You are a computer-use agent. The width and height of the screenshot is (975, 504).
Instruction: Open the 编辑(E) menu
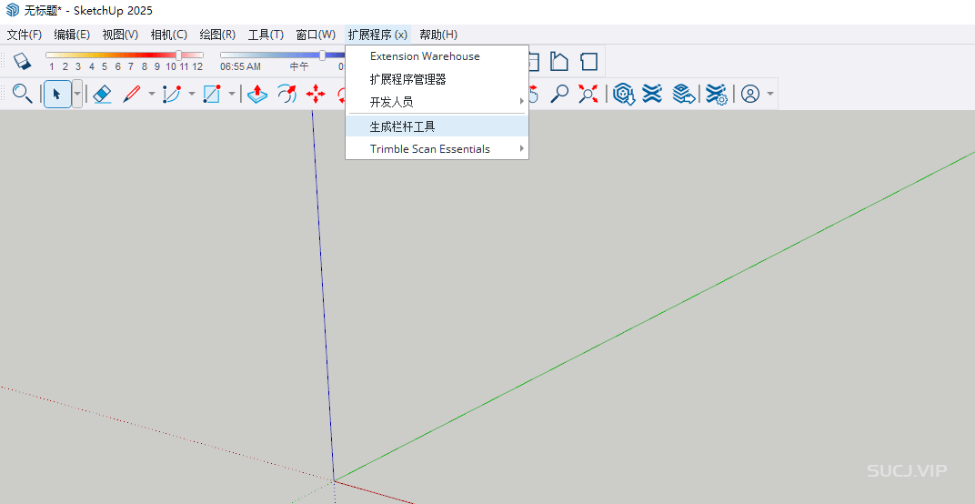72,35
